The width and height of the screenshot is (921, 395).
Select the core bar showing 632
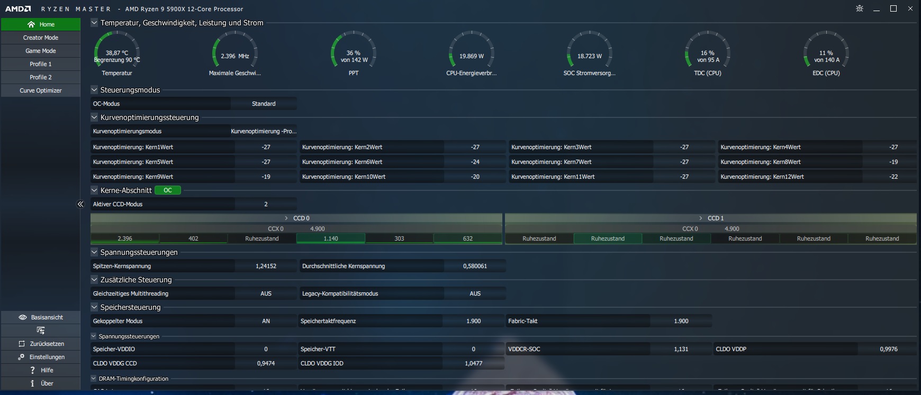pyautogui.click(x=468, y=238)
